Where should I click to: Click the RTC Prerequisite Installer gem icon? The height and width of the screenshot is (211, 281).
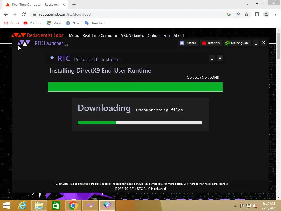coord(52,58)
